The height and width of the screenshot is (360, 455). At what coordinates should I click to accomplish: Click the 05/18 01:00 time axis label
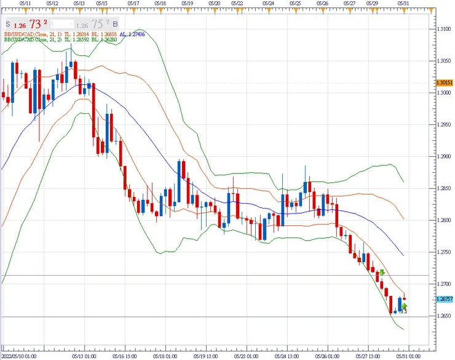click(x=165, y=356)
